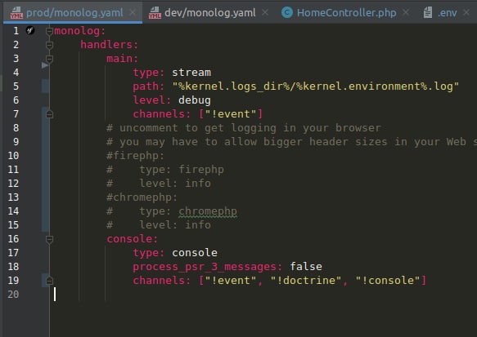477x337 pixels.
Task: Click the '#firephp:' comment line
Action: tap(135, 156)
